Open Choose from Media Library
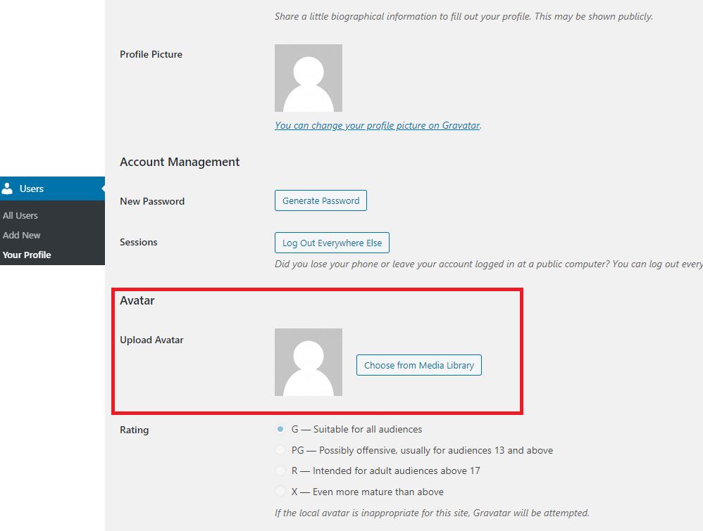This screenshot has height=531, width=703. (x=419, y=365)
